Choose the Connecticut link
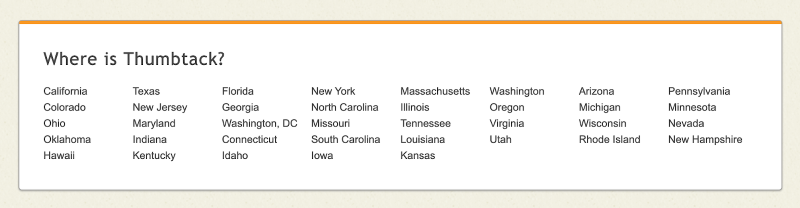The height and width of the screenshot is (208, 800). [249, 139]
